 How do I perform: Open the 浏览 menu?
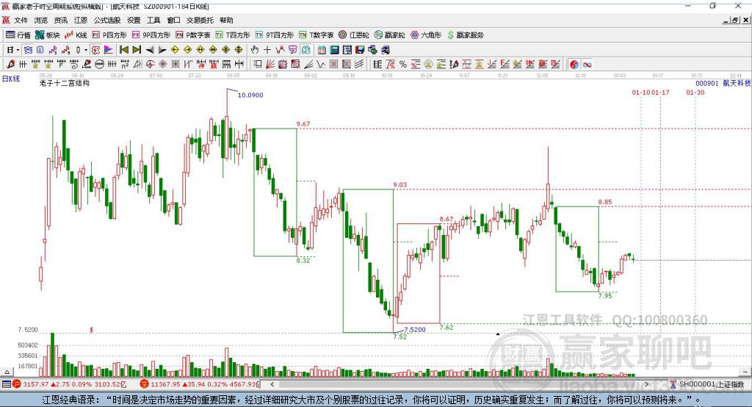click(41, 20)
